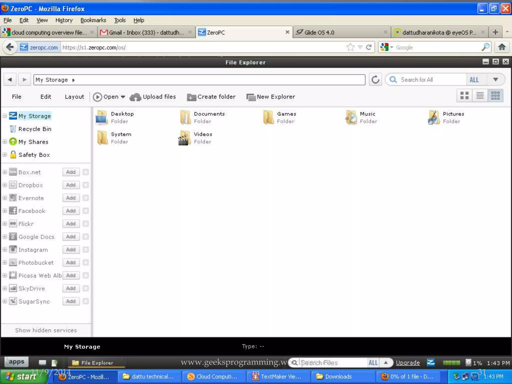This screenshot has height=384, width=512.
Task: Switch to small grid view icon
Action: [495, 95]
